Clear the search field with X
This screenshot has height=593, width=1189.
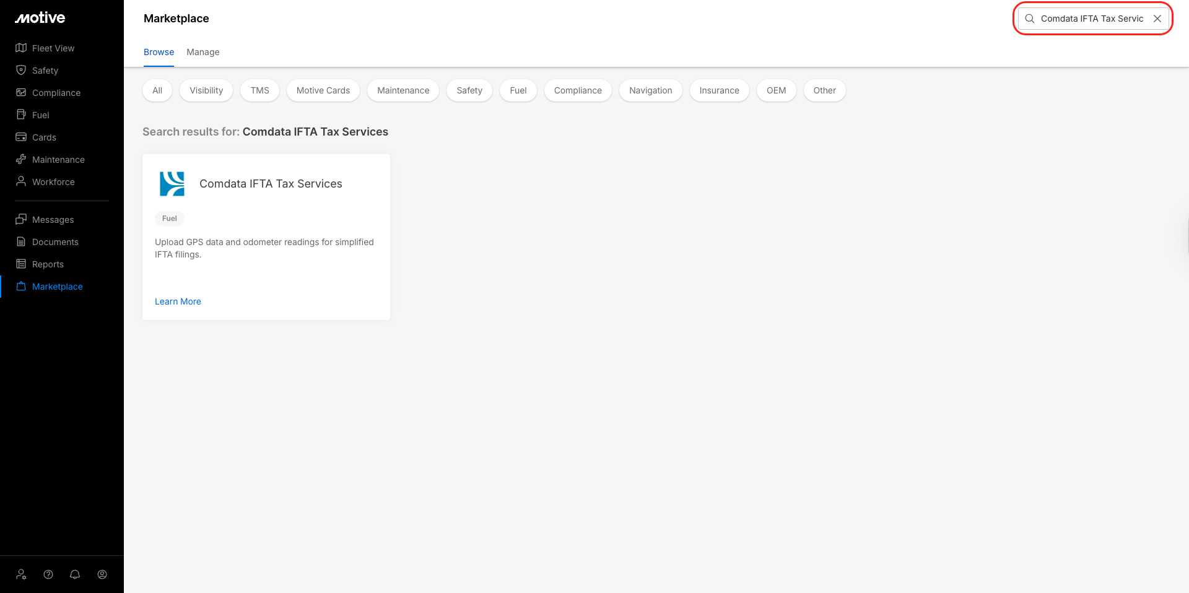1157,19
